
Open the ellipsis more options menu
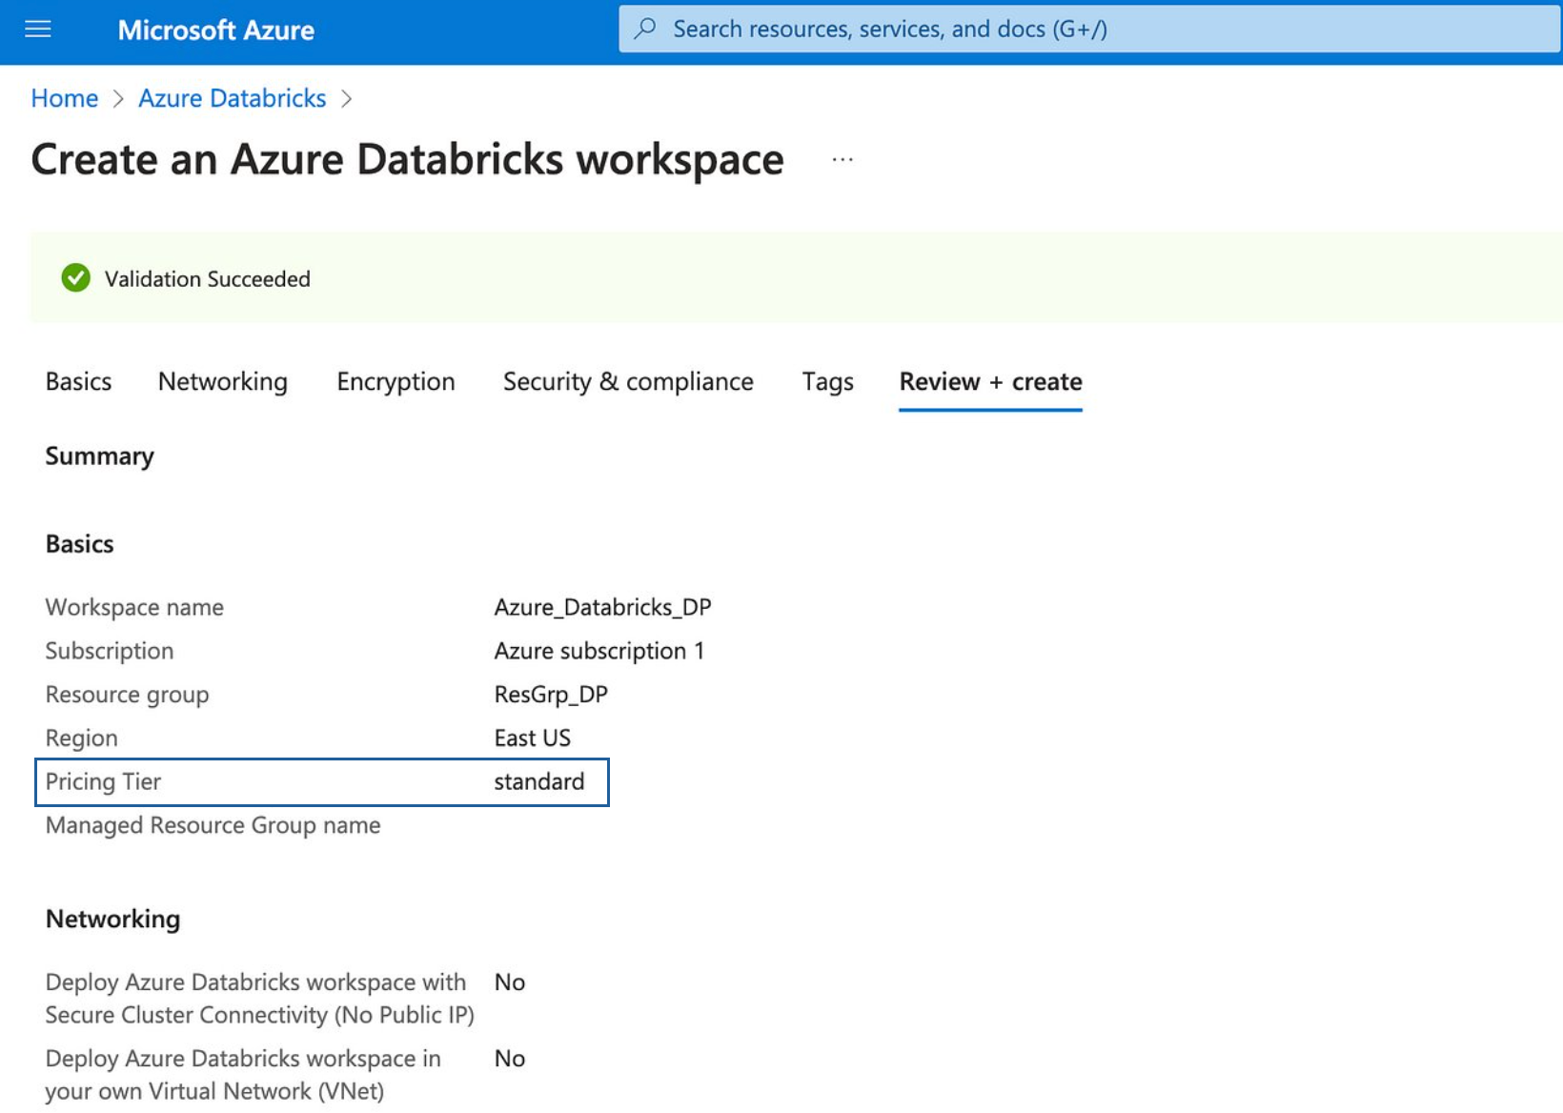[x=842, y=160]
